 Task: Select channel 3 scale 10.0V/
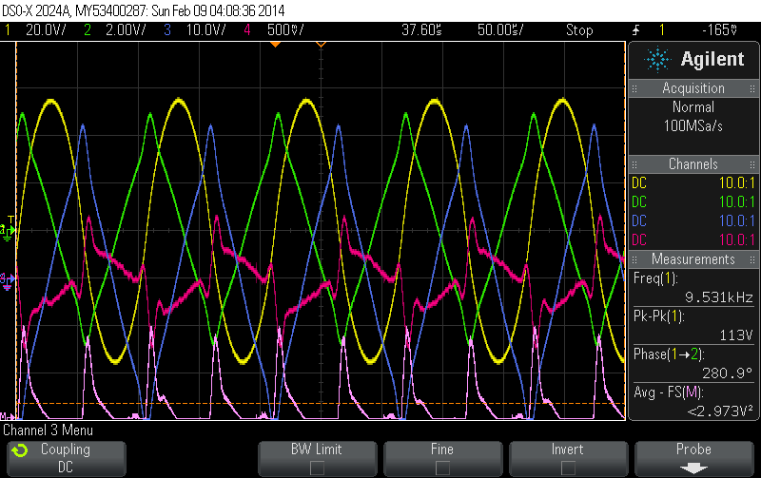point(205,30)
